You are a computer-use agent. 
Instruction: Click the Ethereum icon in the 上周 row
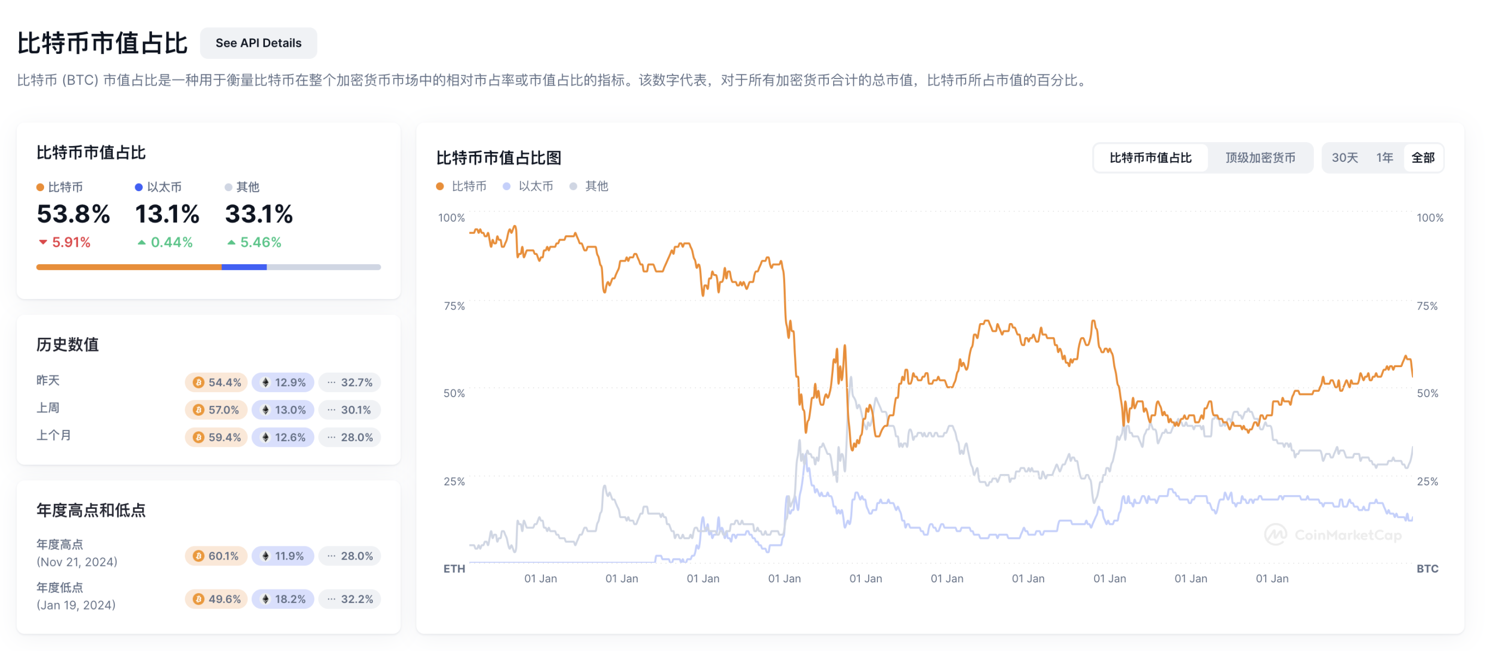(x=265, y=410)
